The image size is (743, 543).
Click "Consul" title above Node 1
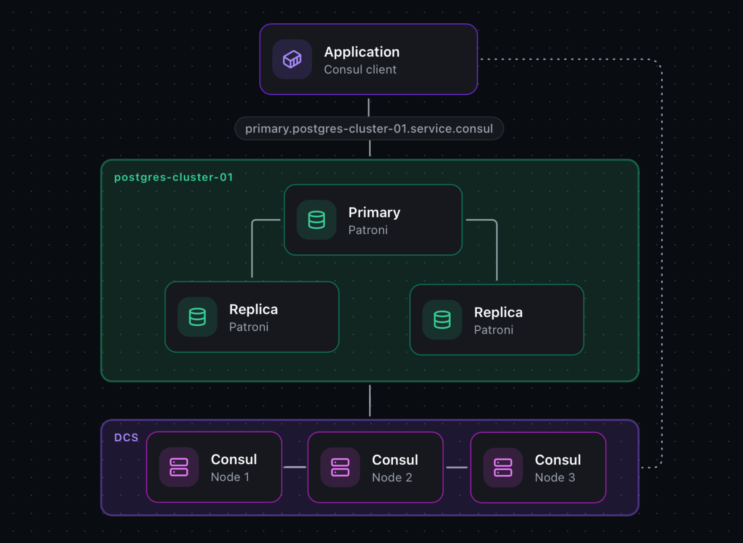pyautogui.click(x=234, y=459)
